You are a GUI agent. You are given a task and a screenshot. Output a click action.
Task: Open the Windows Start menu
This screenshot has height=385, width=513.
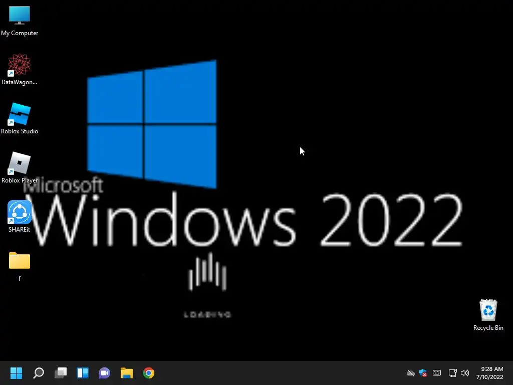click(16, 373)
